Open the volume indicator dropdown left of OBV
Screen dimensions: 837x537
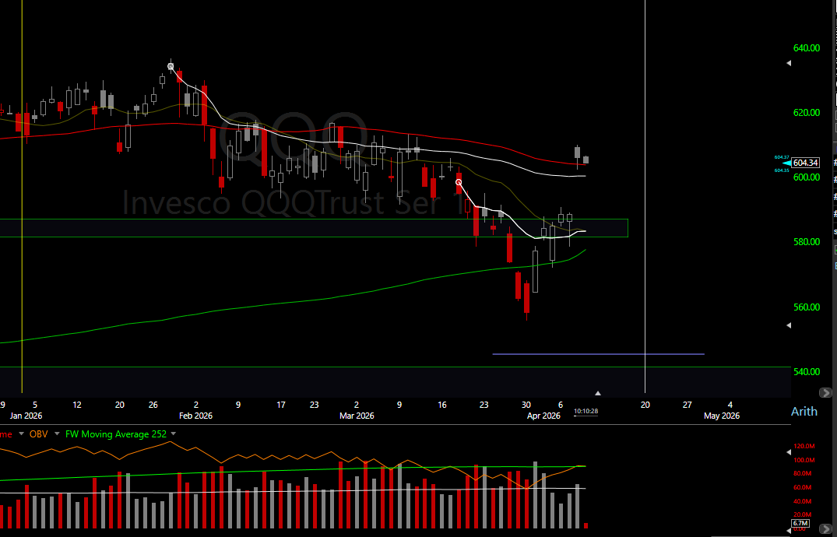21,434
